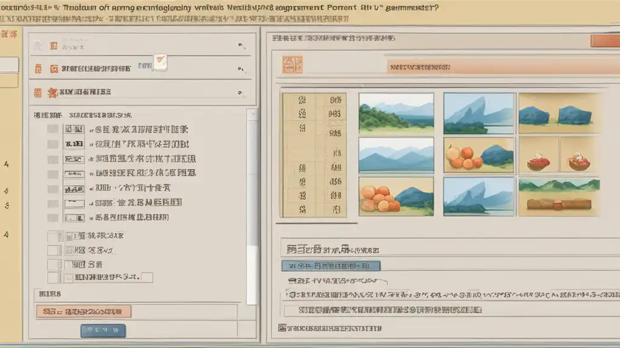
Task: Click the label icon in the first list row
Action: pyautogui.click(x=74, y=129)
